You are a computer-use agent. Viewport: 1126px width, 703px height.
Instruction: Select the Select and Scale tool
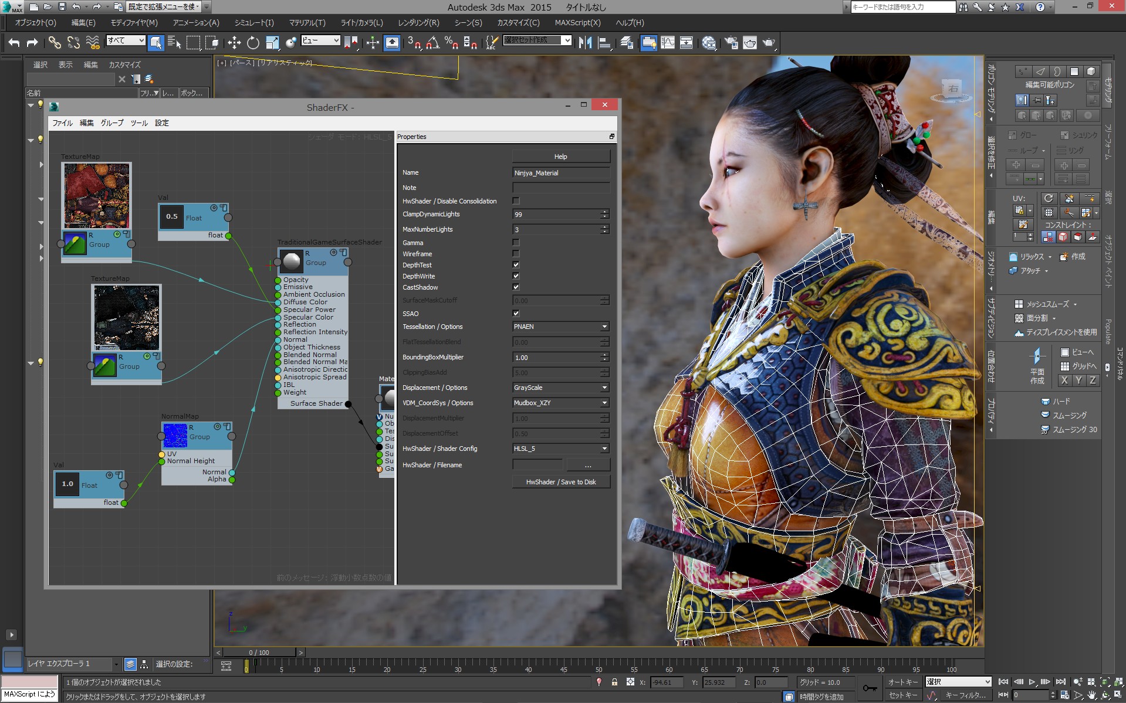(272, 42)
